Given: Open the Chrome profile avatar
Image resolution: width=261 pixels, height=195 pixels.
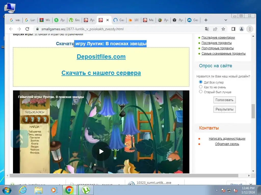Looking at the screenshot, I should [242, 29].
